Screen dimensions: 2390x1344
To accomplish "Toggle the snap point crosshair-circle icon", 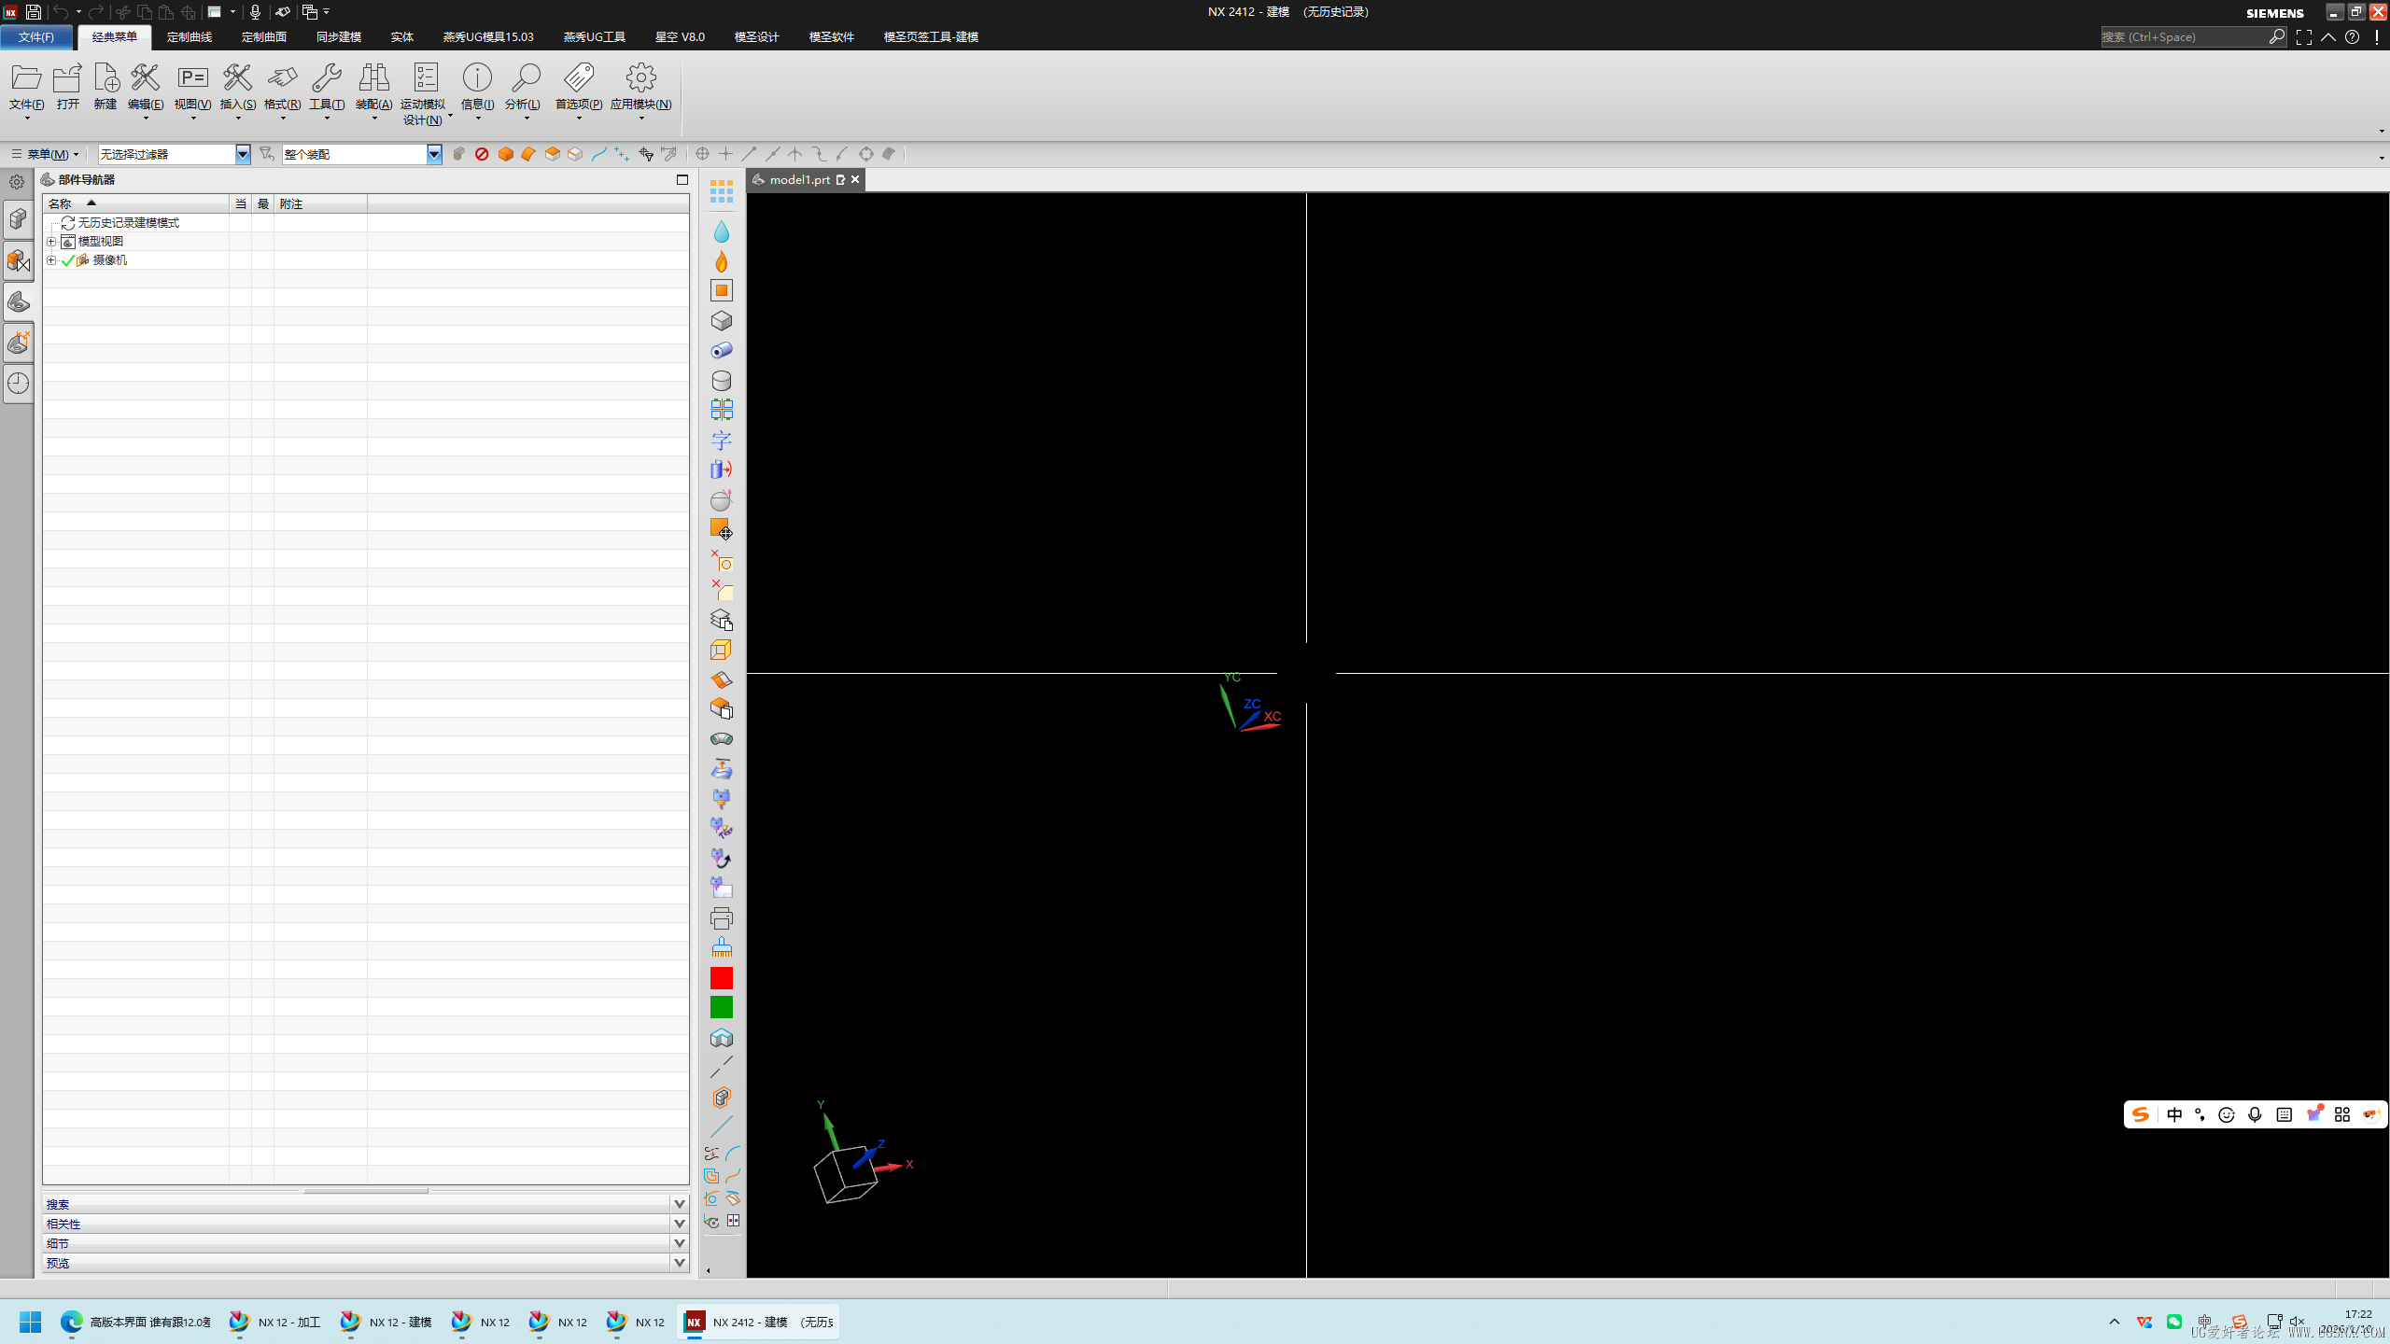I will pyautogui.click(x=702, y=154).
